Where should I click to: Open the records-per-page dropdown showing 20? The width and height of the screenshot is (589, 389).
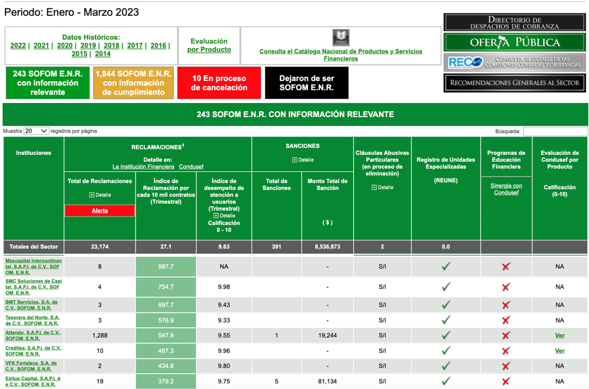pos(36,131)
